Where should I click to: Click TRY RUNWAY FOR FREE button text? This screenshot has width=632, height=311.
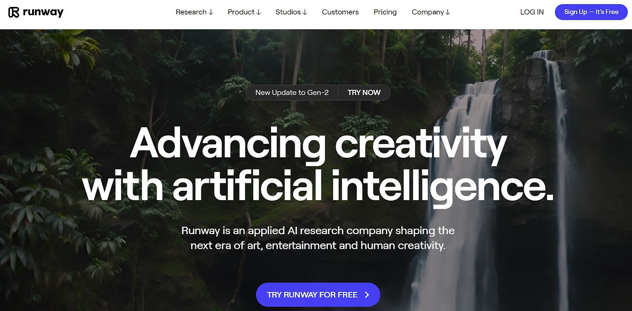tap(312, 295)
